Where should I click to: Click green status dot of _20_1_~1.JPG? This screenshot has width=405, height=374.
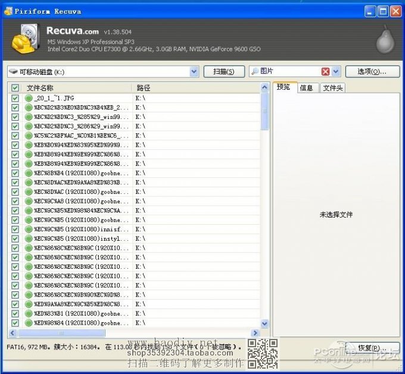tap(28, 98)
